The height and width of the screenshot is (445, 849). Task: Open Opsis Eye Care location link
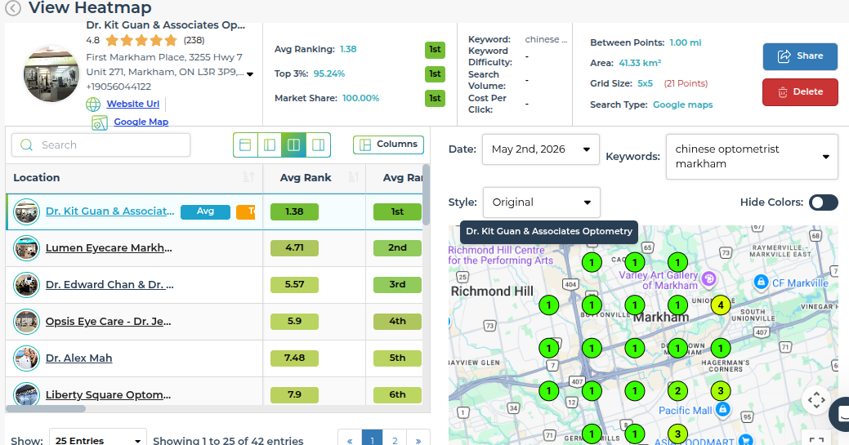point(109,322)
